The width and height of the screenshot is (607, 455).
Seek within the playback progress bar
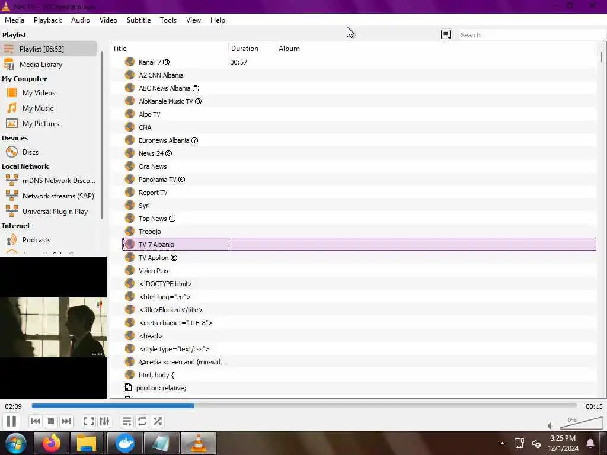click(x=304, y=406)
